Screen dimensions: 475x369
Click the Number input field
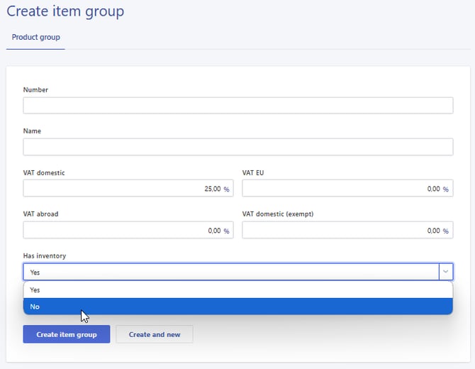point(238,106)
